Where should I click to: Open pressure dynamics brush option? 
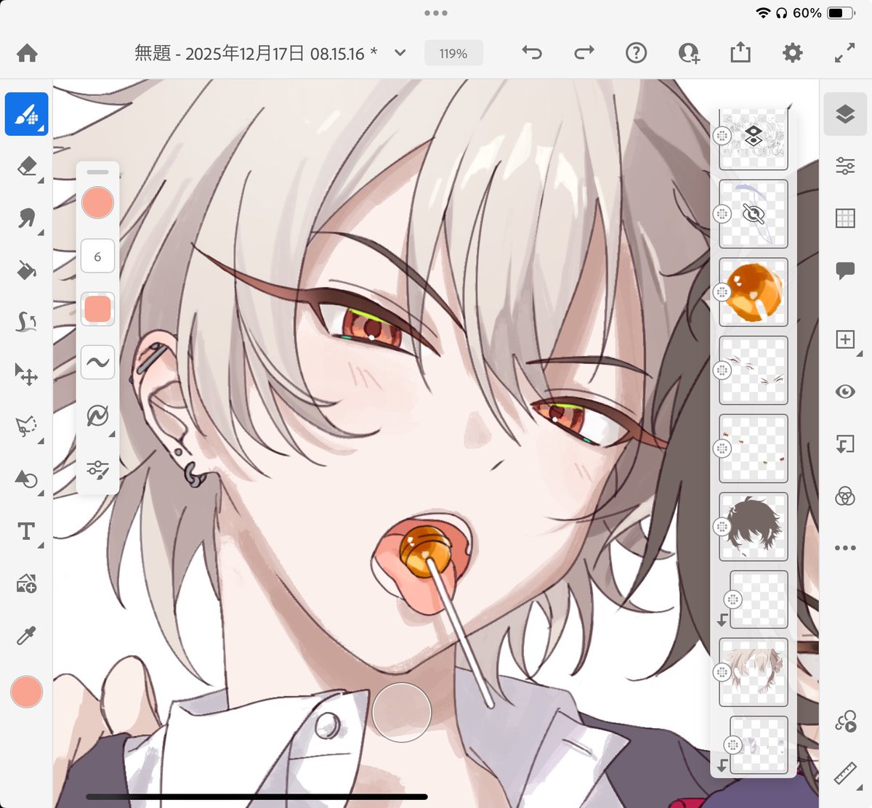click(97, 416)
